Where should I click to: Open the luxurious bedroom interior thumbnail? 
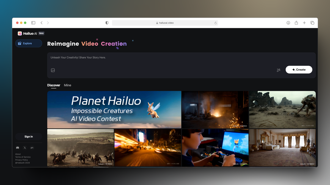coord(282,148)
